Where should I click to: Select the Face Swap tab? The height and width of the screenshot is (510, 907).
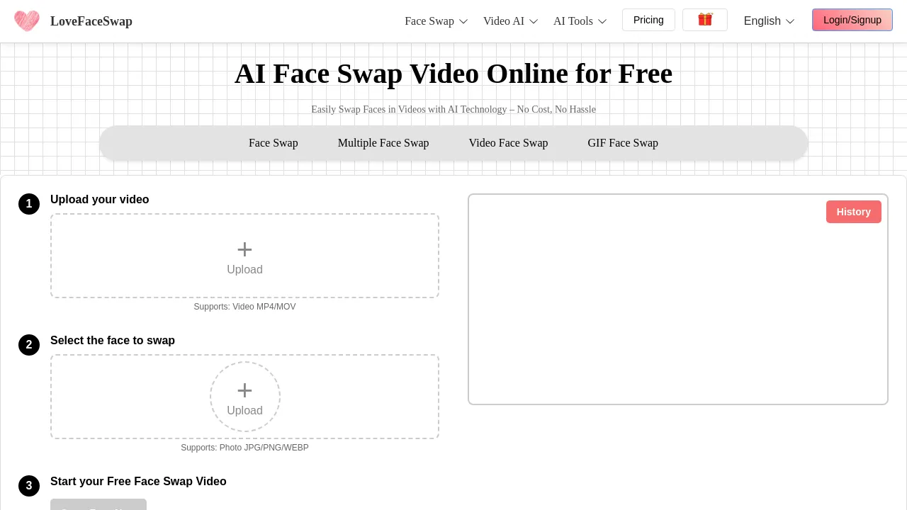pos(273,143)
